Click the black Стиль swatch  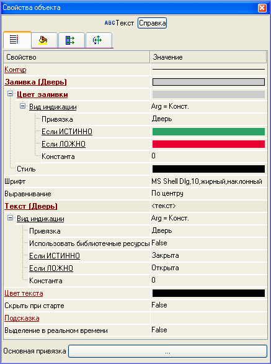click(208, 169)
